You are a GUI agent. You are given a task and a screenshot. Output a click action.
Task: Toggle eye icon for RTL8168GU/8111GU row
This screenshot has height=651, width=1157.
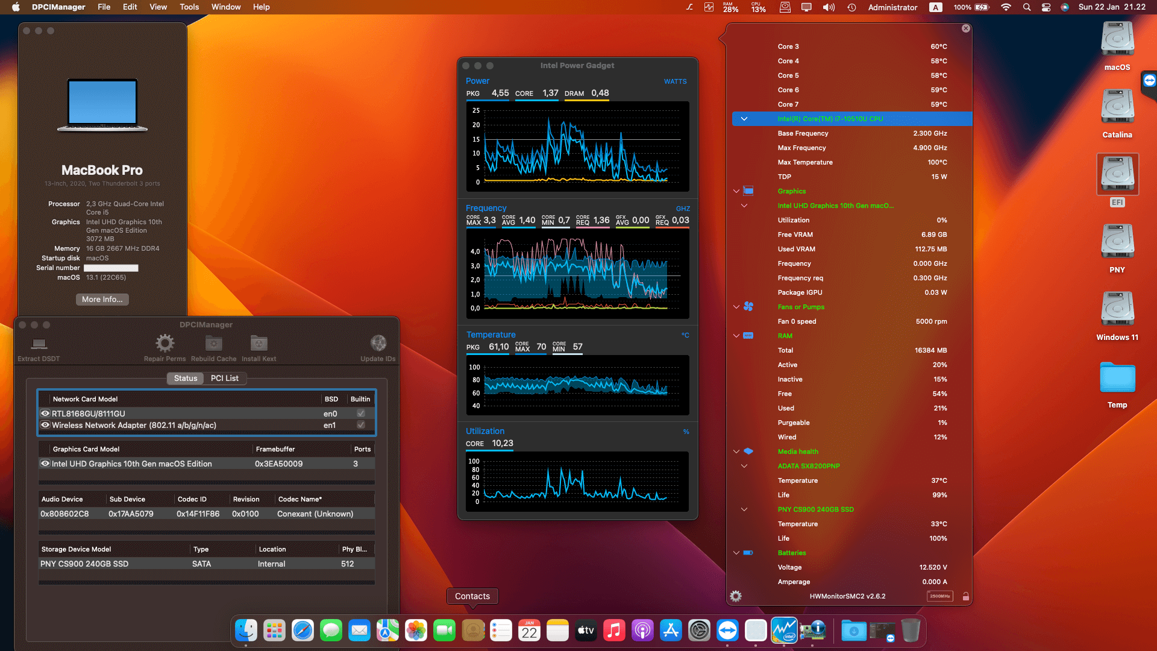click(45, 414)
